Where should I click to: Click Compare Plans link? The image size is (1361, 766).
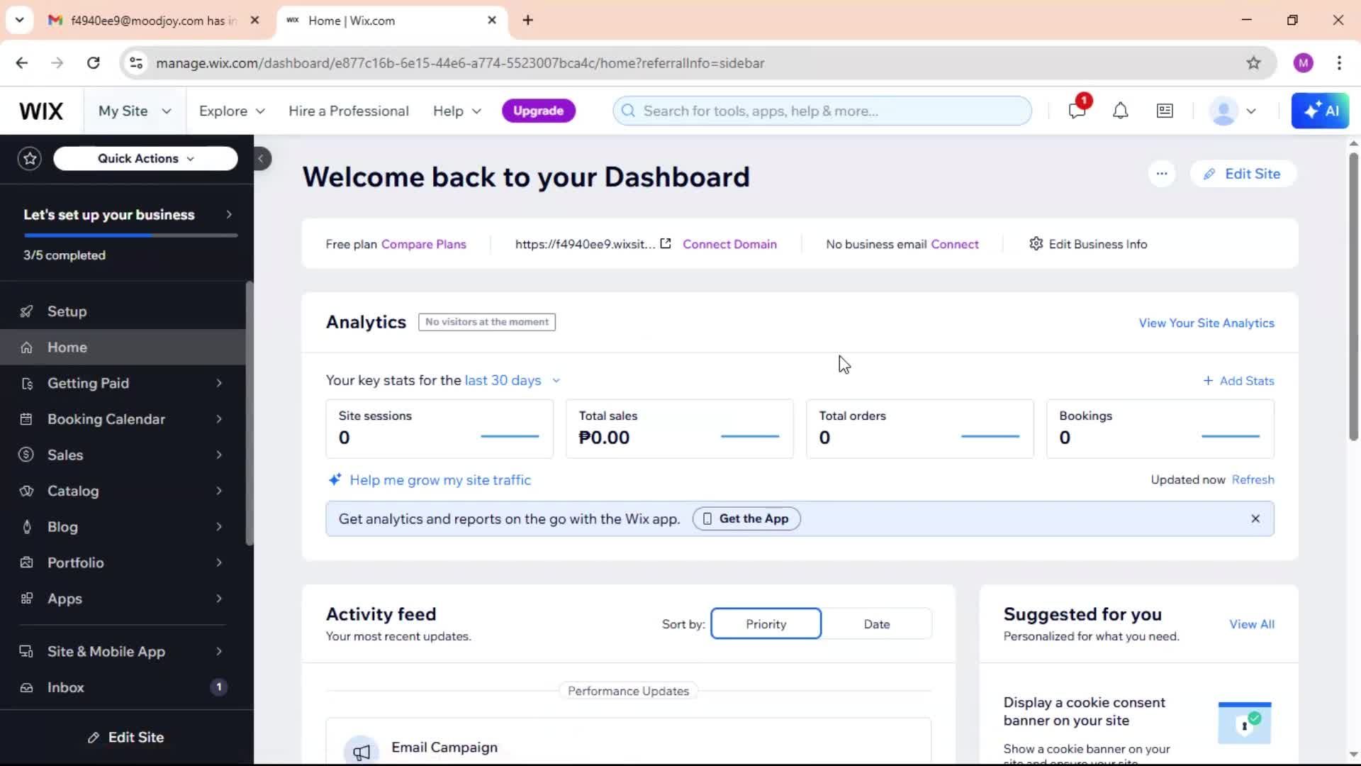[423, 244]
